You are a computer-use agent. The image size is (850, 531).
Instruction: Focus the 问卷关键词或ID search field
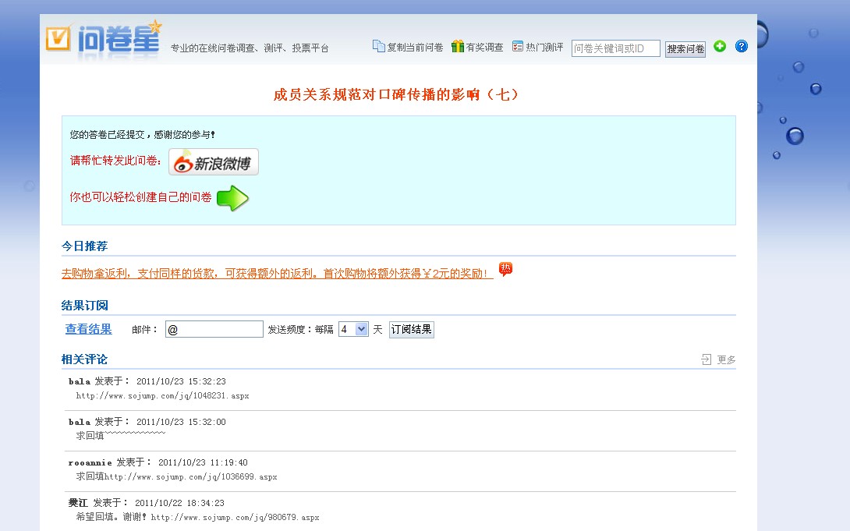pyautogui.click(x=616, y=48)
